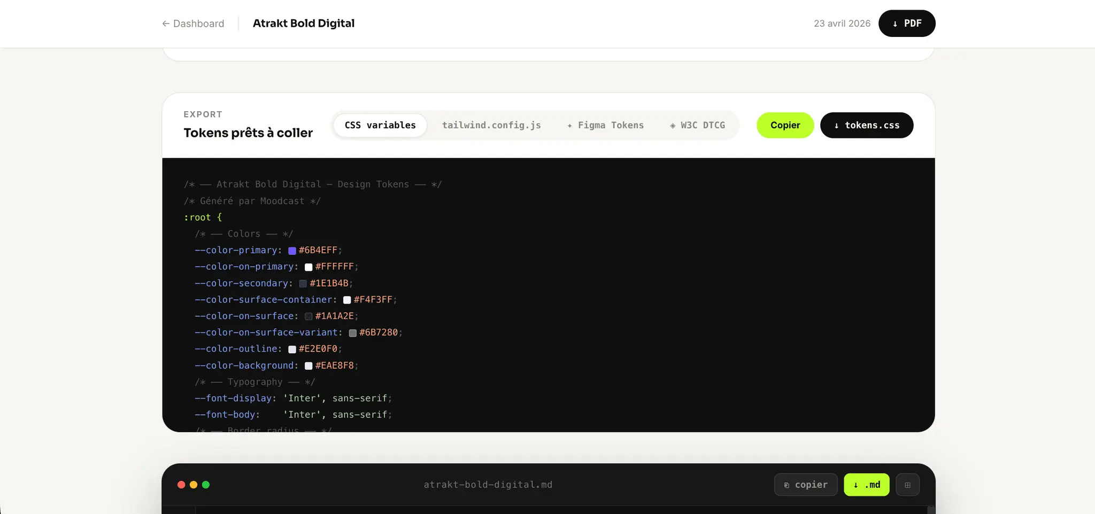
Task: Click the color-on-surface swatch
Action: 309,316
